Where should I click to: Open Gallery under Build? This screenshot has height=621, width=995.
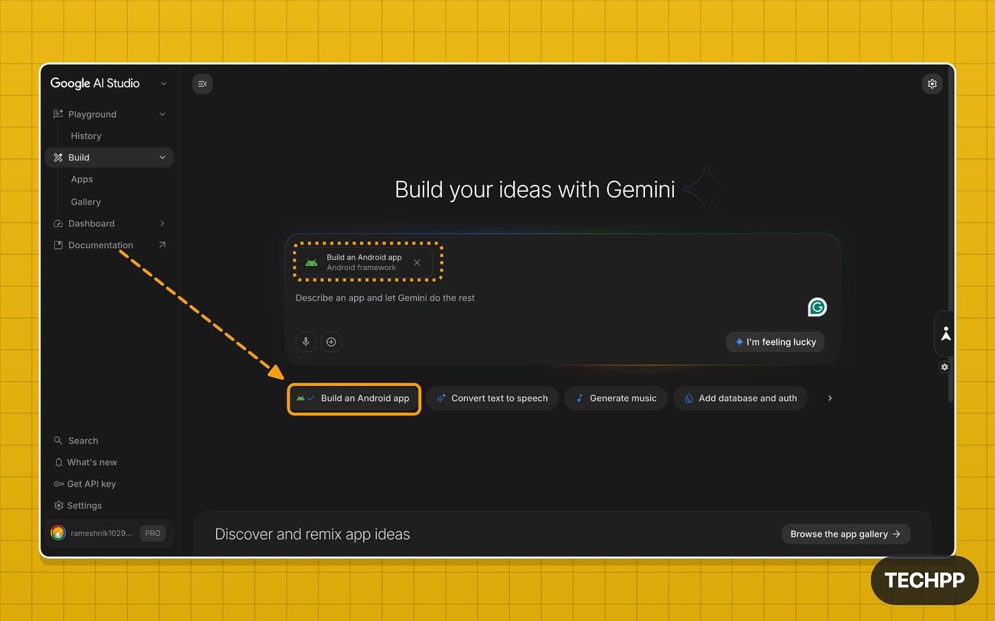tap(86, 202)
